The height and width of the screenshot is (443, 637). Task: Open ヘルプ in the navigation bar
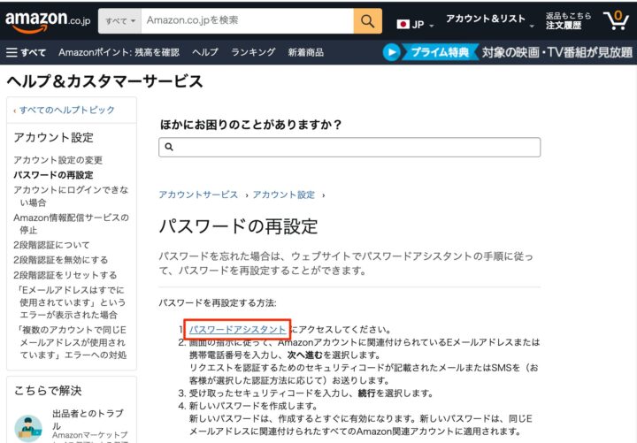pyautogui.click(x=205, y=52)
